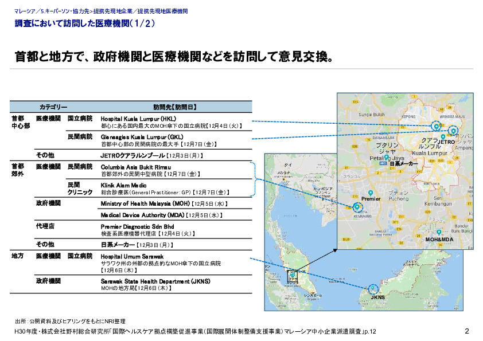Click the circled pin at Kota Kemuning
The width and height of the screenshot is (483, 341).
point(357,207)
